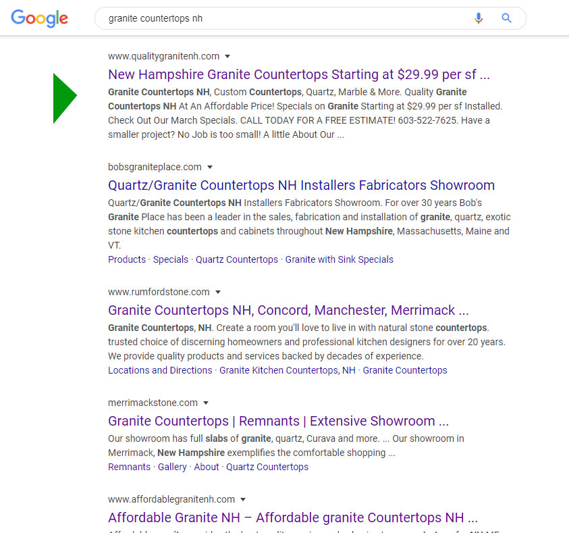Viewport: 569px width, 533px height.
Task: Go to the 'Remnants' sitelink under merrimackstone.com
Action: 129,467
